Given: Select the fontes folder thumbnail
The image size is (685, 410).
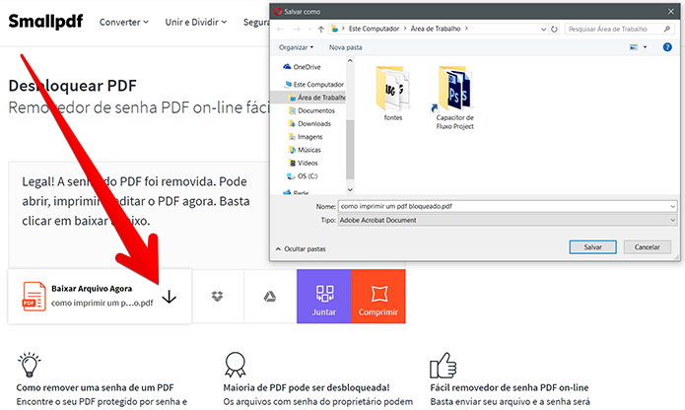Looking at the screenshot, I should (392, 94).
